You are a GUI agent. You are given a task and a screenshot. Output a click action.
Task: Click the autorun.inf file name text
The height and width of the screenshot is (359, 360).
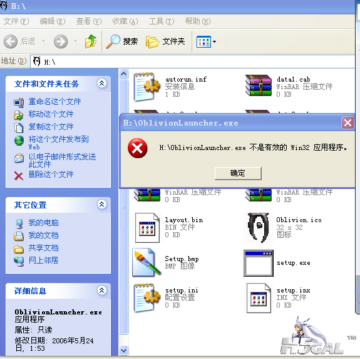click(186, 79)
